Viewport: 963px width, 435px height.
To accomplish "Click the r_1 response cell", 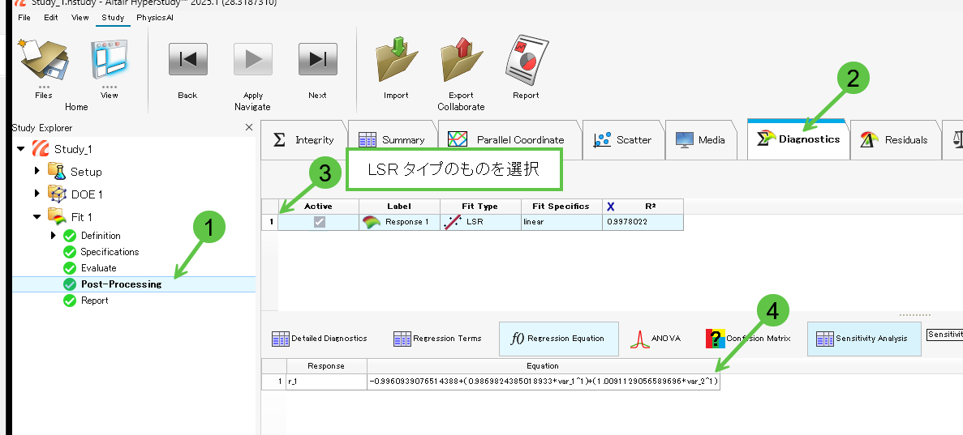I will pyautogui.click(x=327, y=382).
